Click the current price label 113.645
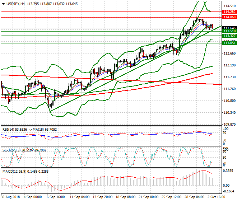 click(x=229, y=28)
